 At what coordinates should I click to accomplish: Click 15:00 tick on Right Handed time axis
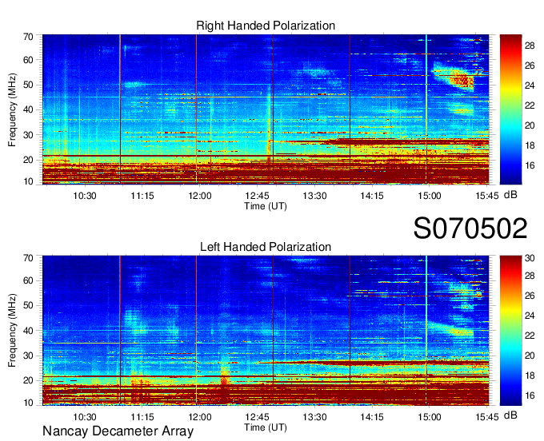(x=429, y=196)
